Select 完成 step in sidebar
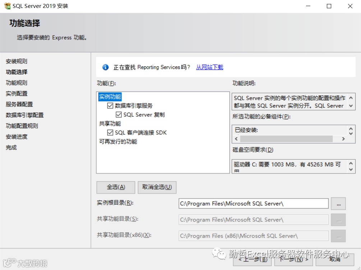Viewport: 361px width, 270px height. (11, 148)
